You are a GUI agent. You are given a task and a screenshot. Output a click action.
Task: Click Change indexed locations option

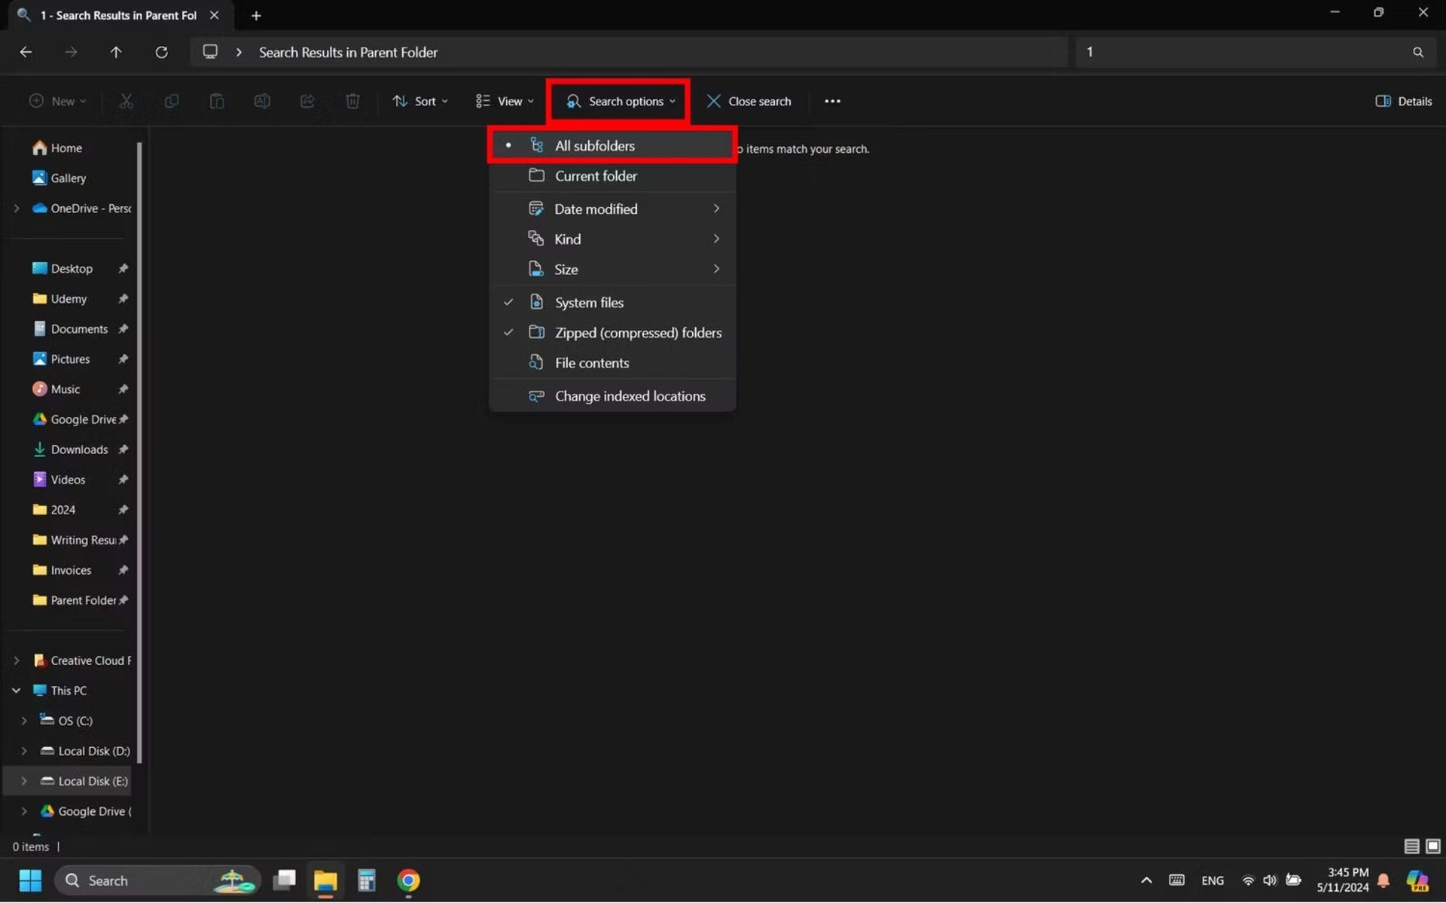tap(630, 395)
